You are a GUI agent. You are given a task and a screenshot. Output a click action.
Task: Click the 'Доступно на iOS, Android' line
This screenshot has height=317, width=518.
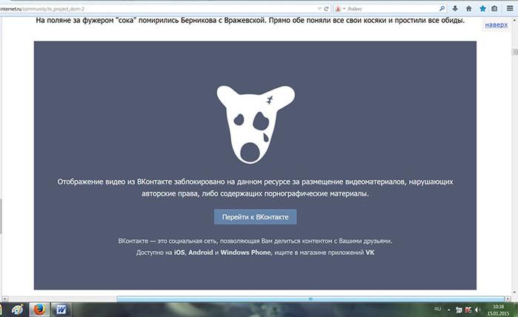pyautogui.click(x=255, y=253)
